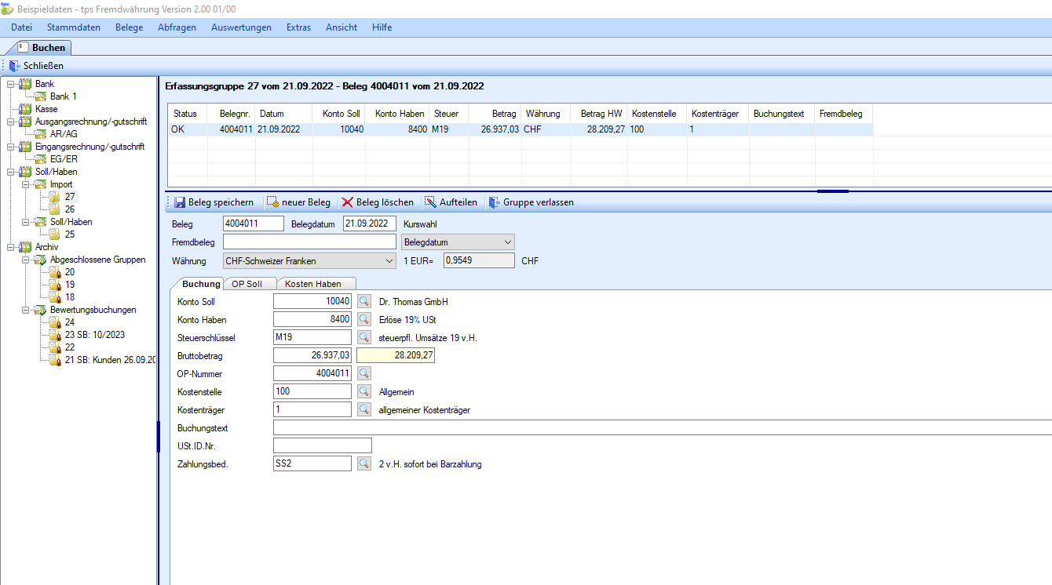Collapse the Archiv tree node
This screenshot has width=1052, height=585.
(x=10, y=247)
